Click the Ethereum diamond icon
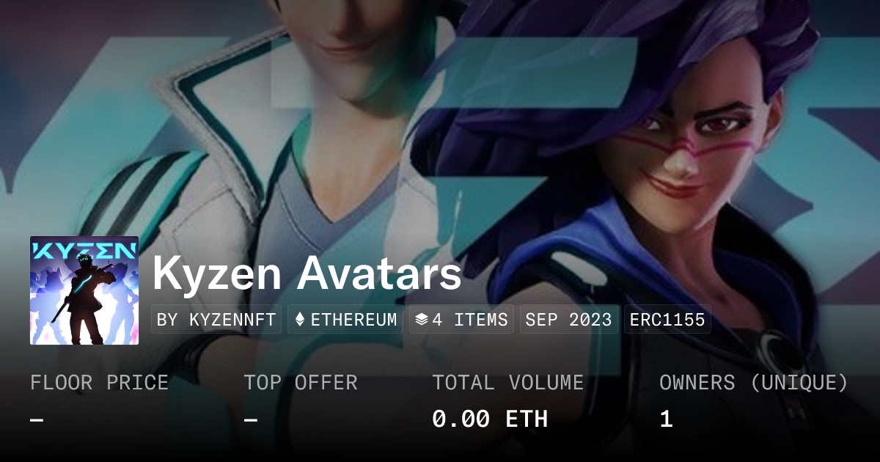This screenshot has height=462, width=880. coord(300,320)
